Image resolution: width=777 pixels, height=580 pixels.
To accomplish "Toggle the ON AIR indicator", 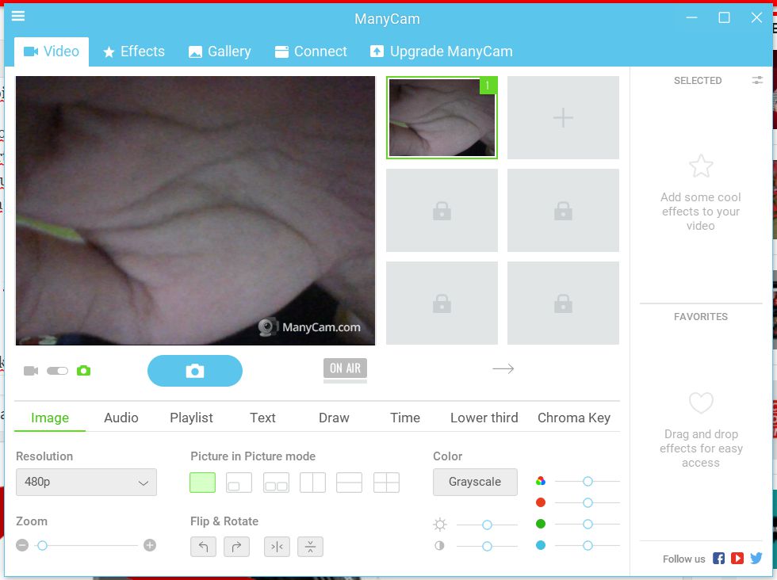I will point(346,368).
